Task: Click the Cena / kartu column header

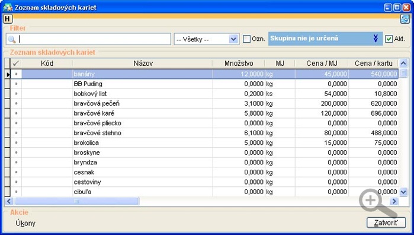Action: pos(373,63)
